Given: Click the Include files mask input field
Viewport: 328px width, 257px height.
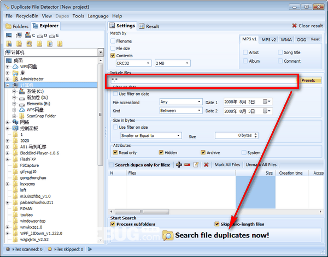Looking at the screenshot, I should (203, 80).
